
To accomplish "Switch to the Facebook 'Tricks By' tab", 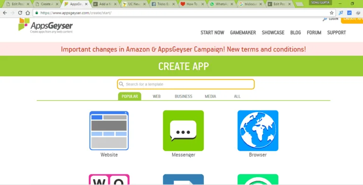I will tap(163, 4).
